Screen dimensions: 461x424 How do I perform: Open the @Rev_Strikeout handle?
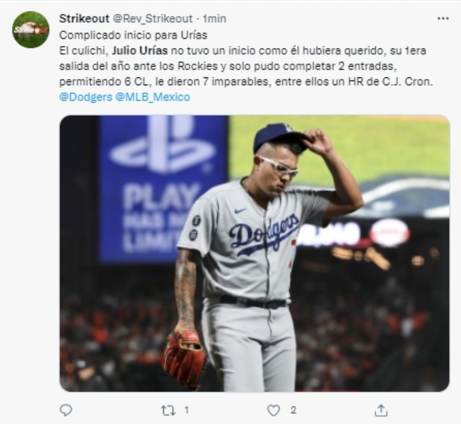click(x=153, y=19)
